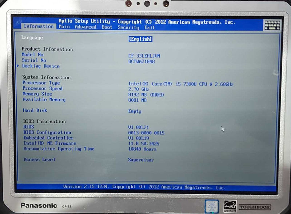291x214 pixels.
Task: Click the 8192 MB (DDR3) value
Action: [x=146, y=95]
